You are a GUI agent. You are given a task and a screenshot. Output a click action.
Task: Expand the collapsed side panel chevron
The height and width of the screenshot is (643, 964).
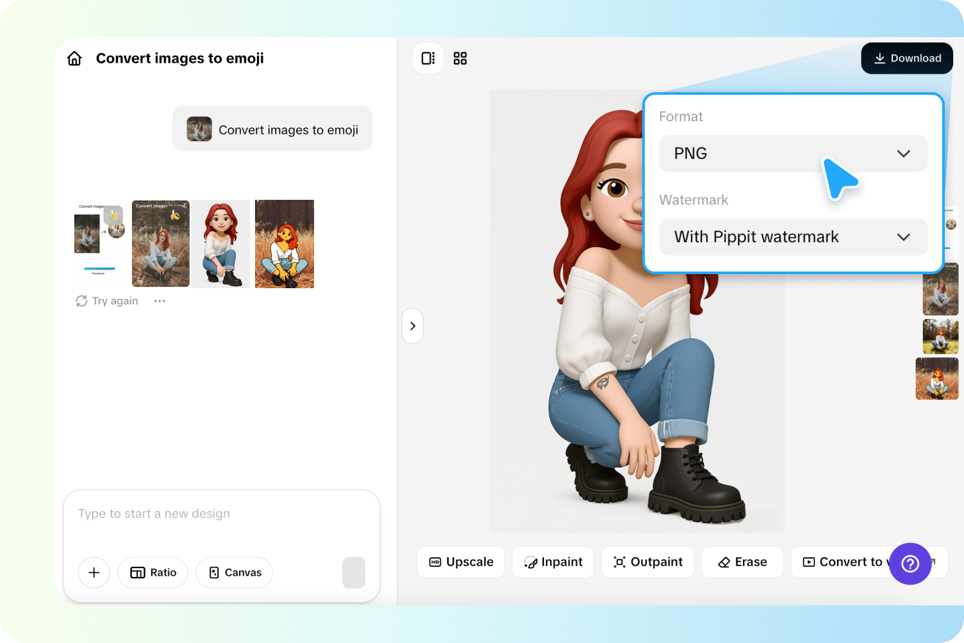[412, 326]
